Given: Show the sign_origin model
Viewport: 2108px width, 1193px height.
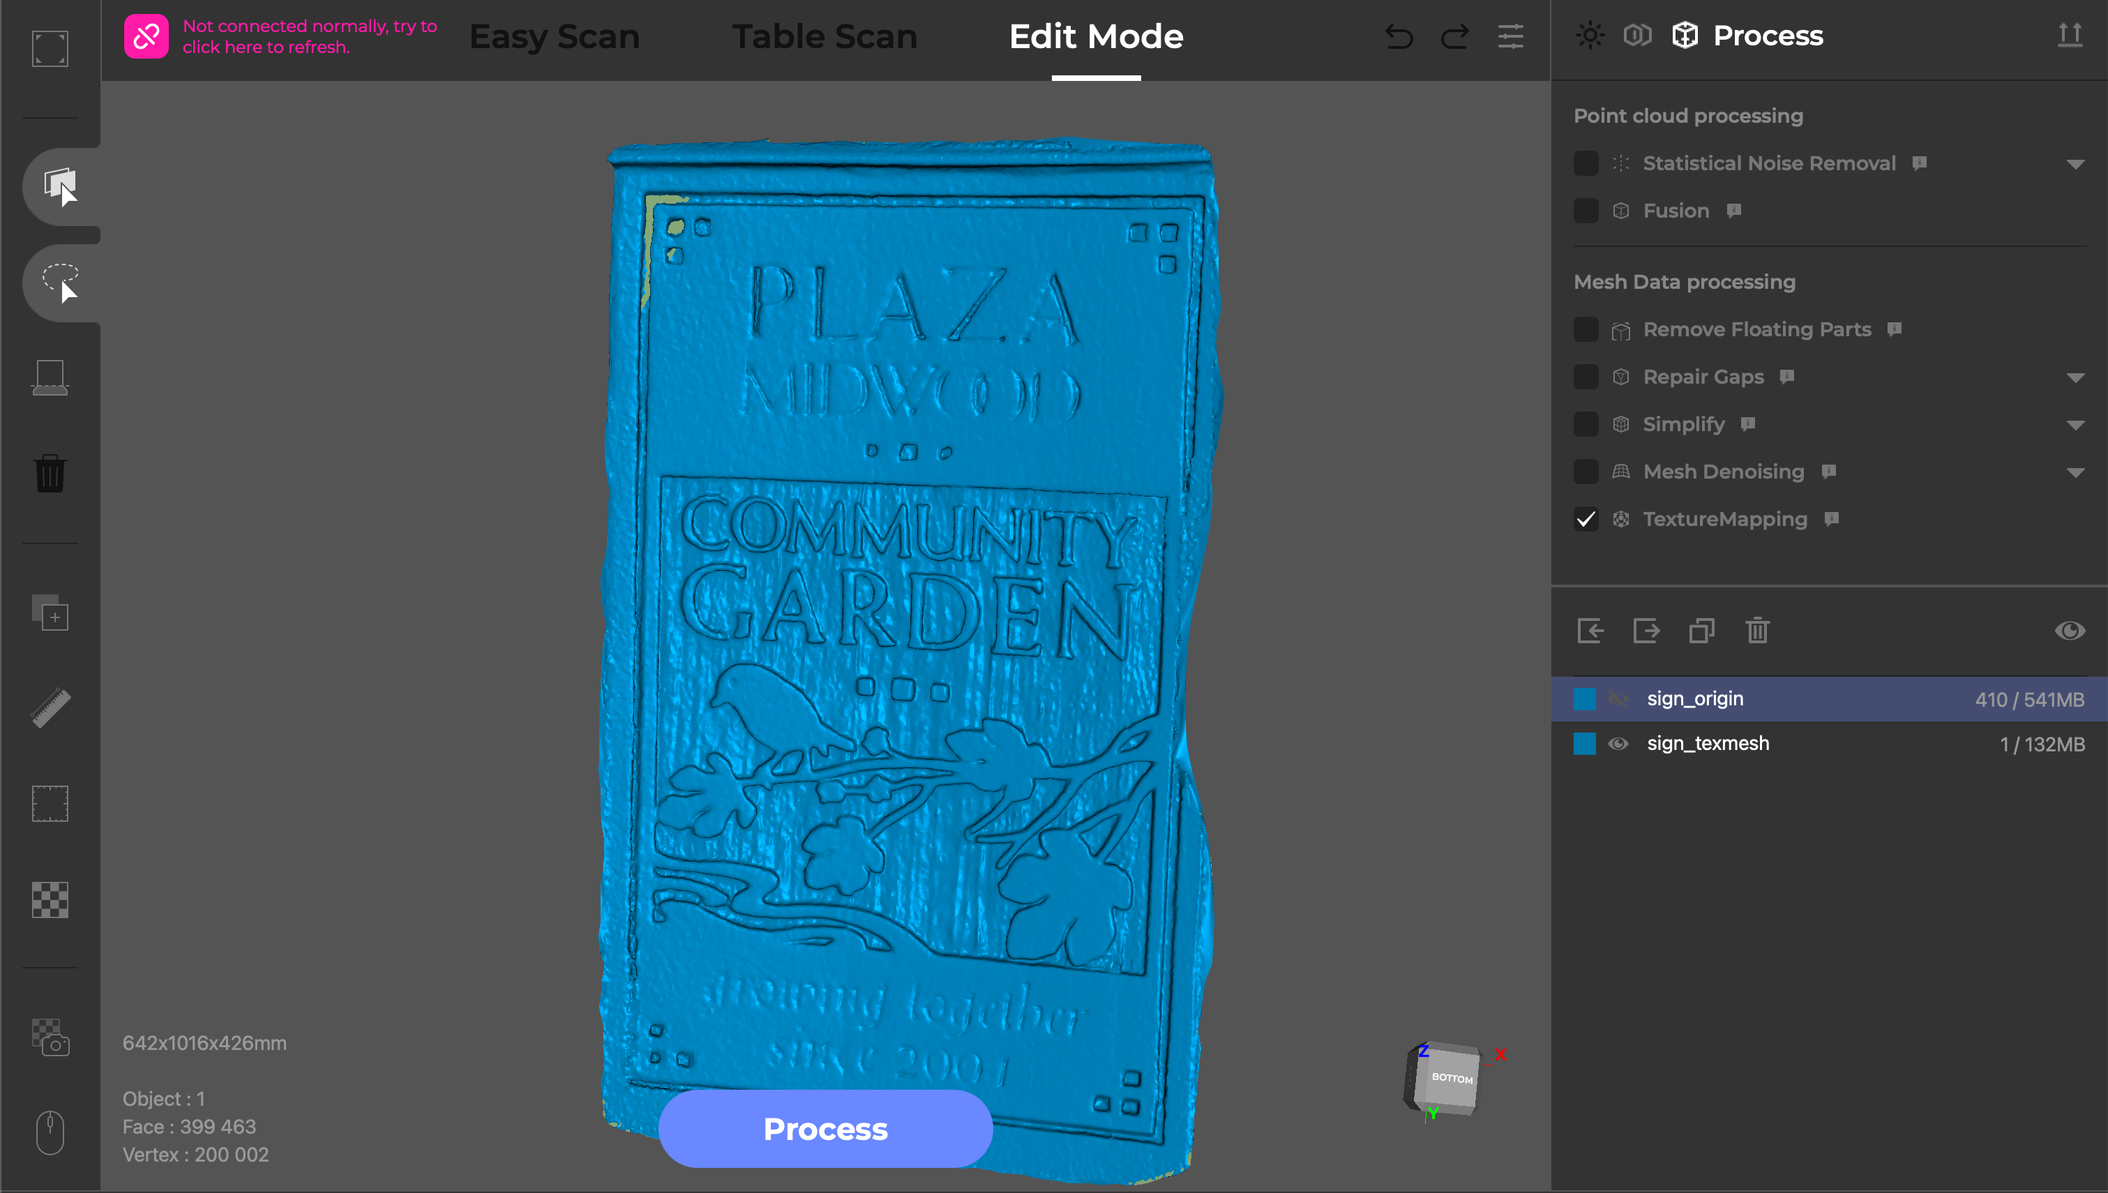Looking at the screenshot, I should point(1618,699).
